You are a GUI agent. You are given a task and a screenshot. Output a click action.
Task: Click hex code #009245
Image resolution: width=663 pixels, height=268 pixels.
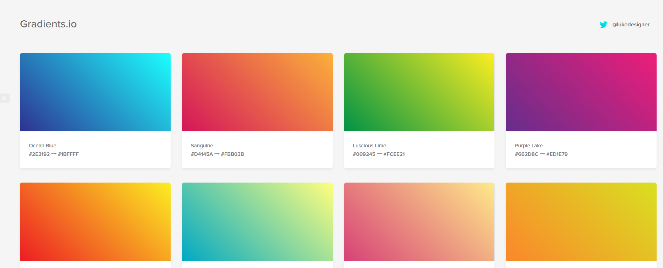pyautogui.click(x=364, y=154)
